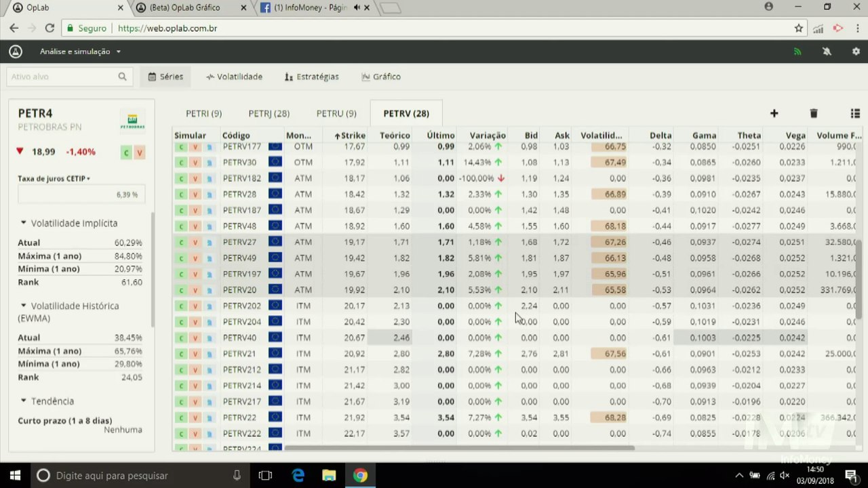
Task: Collapse the Volatilidade Histórica (EWMA) section
Action: point(68,312)
